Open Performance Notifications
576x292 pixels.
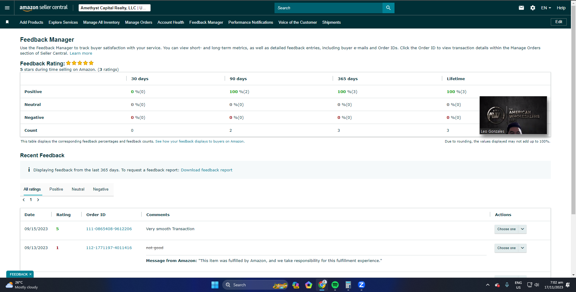click(250, 22)
